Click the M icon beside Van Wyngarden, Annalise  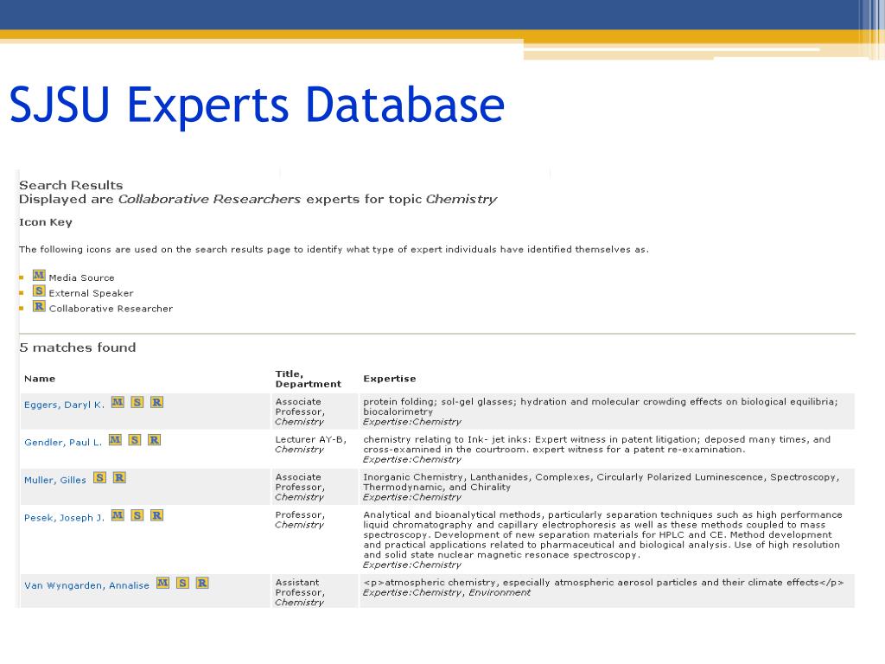[162, 583]
